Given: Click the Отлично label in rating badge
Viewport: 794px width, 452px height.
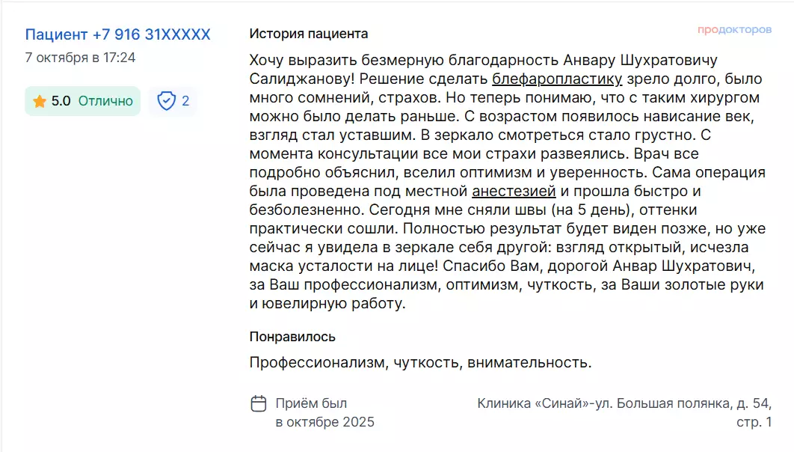Looking at the screenshot, I should pyautogui.click(x=105, y=101).
